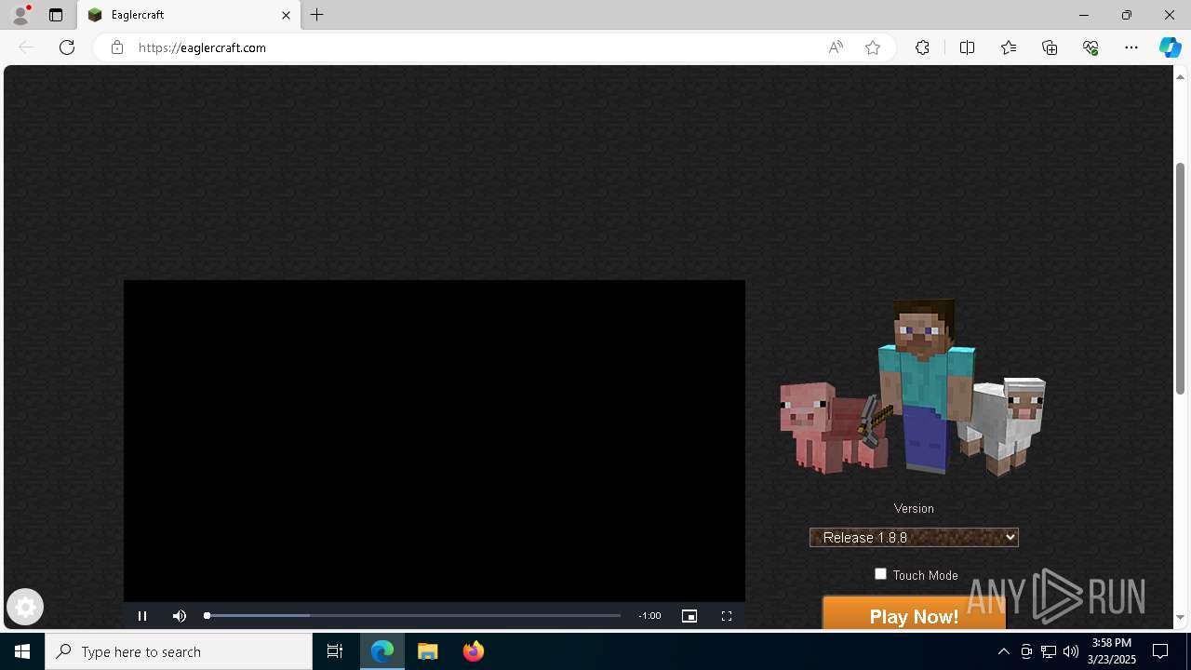Add this page to favorites

click(873, 47)
